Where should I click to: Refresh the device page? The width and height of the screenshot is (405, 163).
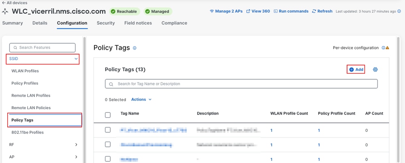click(x=322, y=11)
